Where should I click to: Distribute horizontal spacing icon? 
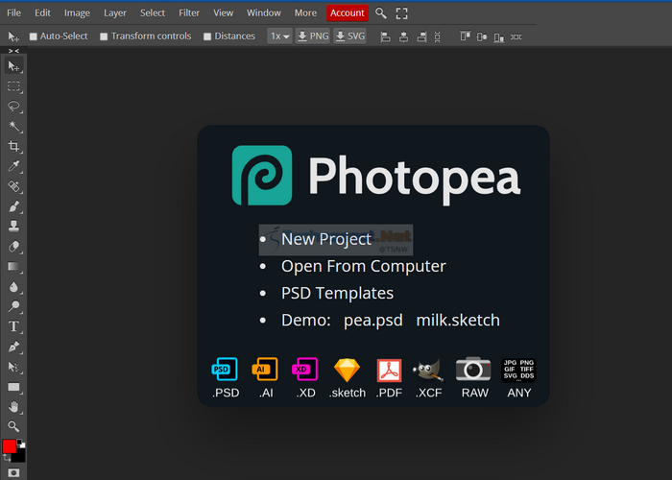(516, 36)
